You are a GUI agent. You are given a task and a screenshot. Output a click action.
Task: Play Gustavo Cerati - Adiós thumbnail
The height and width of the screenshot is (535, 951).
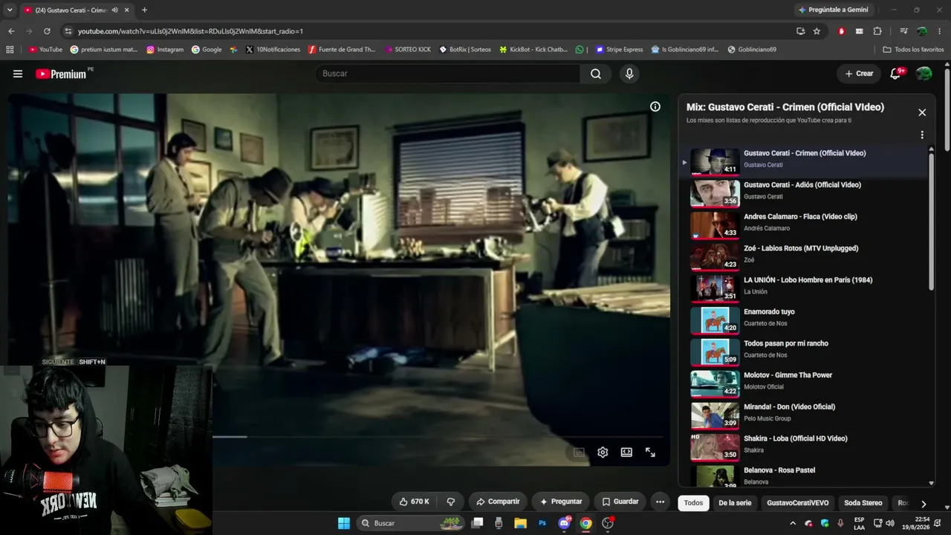715,193
